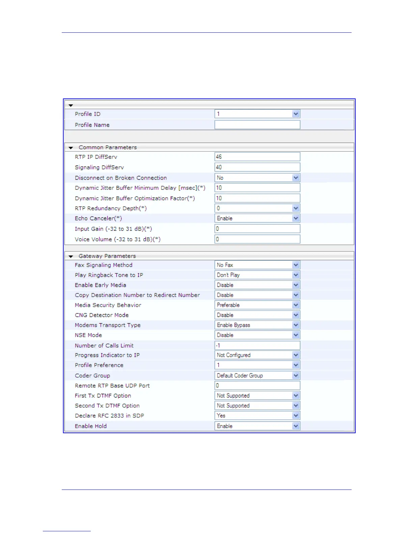Open the CNG Detector Mode dropdown
The image size is (413, 534).
(x=257, y=315)
